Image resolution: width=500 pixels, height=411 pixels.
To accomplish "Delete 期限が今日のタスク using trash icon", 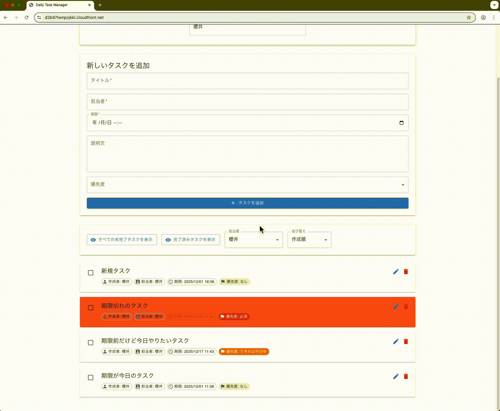I will coord(406,376).
